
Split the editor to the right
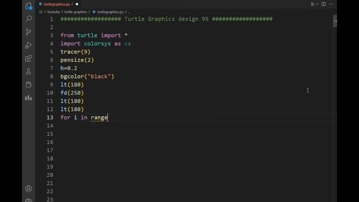tap(324, 4)
